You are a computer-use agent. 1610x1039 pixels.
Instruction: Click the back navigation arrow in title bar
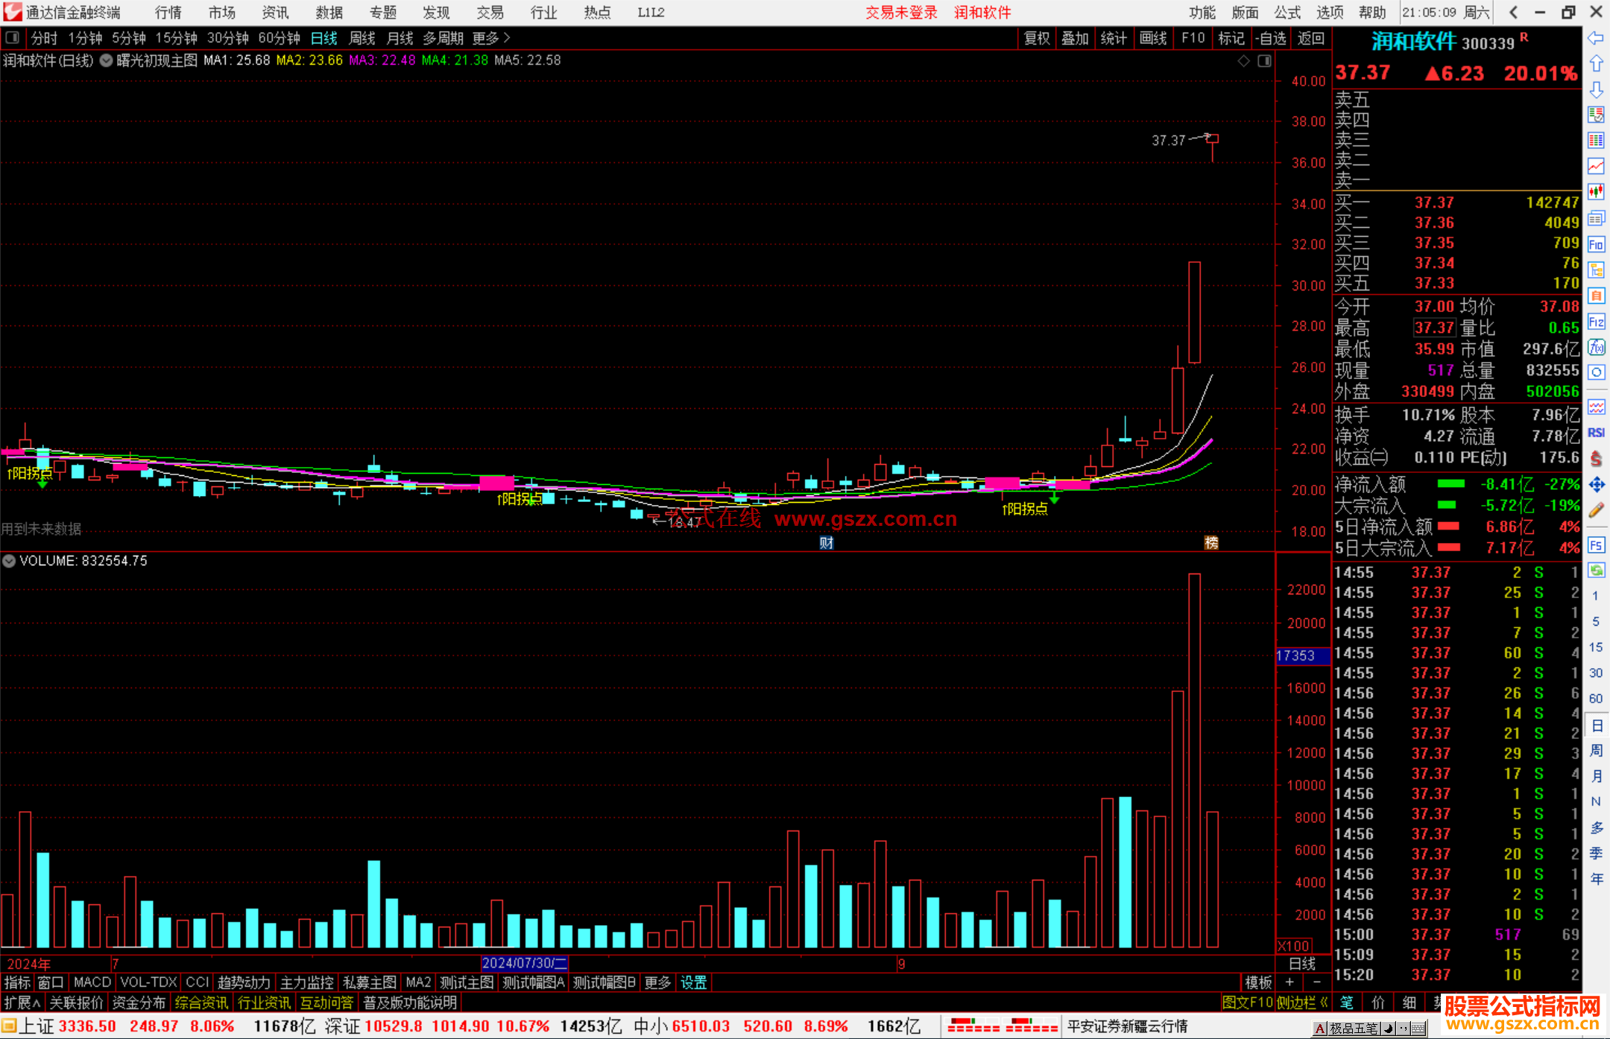click(x=1513, y=12)
